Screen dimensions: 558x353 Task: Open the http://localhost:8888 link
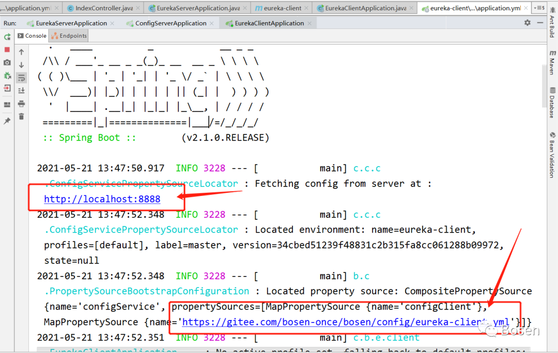pyautogui.click(x=102, y=199)
